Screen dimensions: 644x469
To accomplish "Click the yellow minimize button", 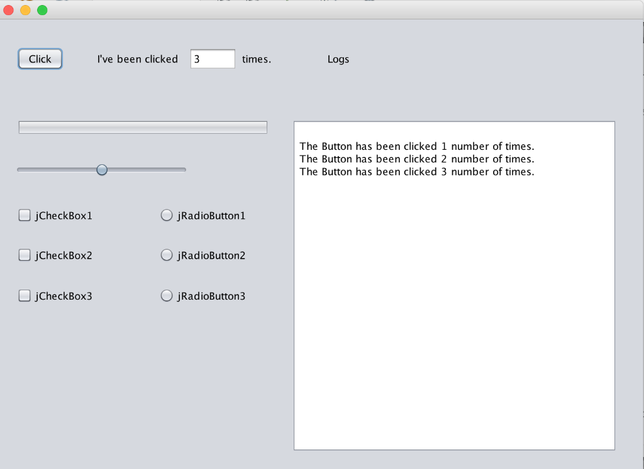I will [x=25, y=10].
